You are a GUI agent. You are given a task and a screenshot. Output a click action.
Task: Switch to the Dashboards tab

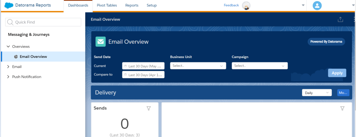(x=78, y=6)
